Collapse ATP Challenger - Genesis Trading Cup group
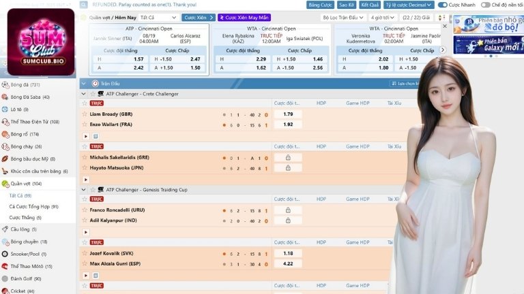The image size is (524, 294). (83, 190)
